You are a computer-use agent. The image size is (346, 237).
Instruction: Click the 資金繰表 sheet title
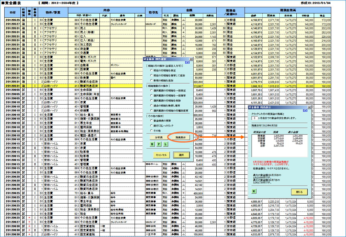click(11, 3)
